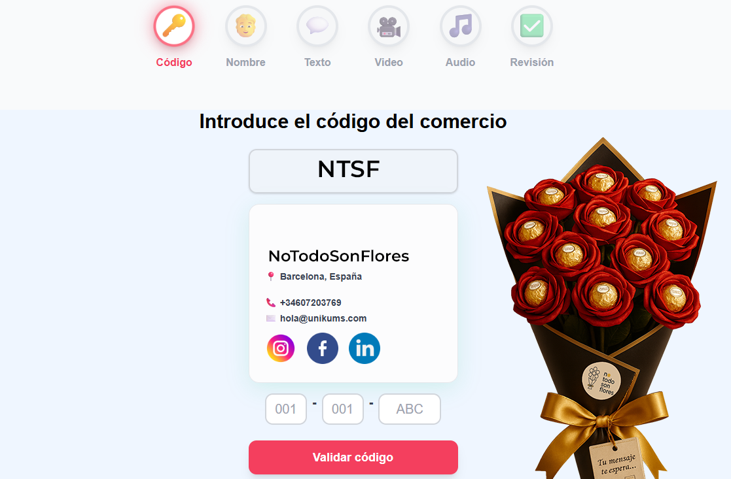Image resolution: width=731 pixels, height=479 pixels.
Task: Open the Facebook page icon
Action: tap(323, 348)
